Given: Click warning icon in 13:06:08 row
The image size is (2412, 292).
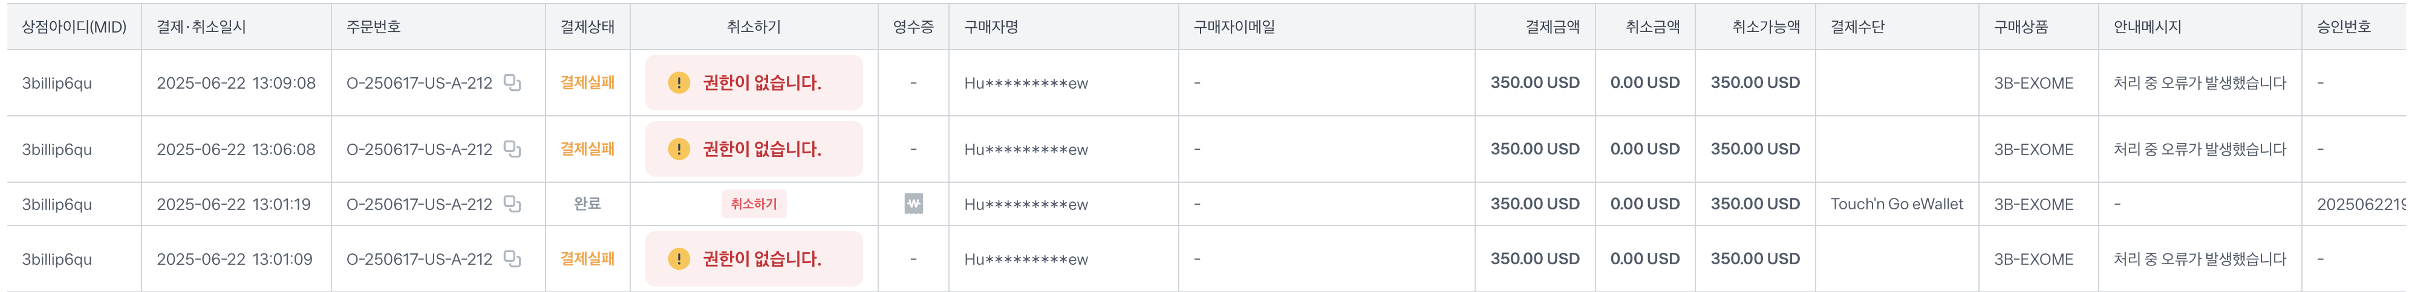Looking at the screenshot, I should coord(679,149).
